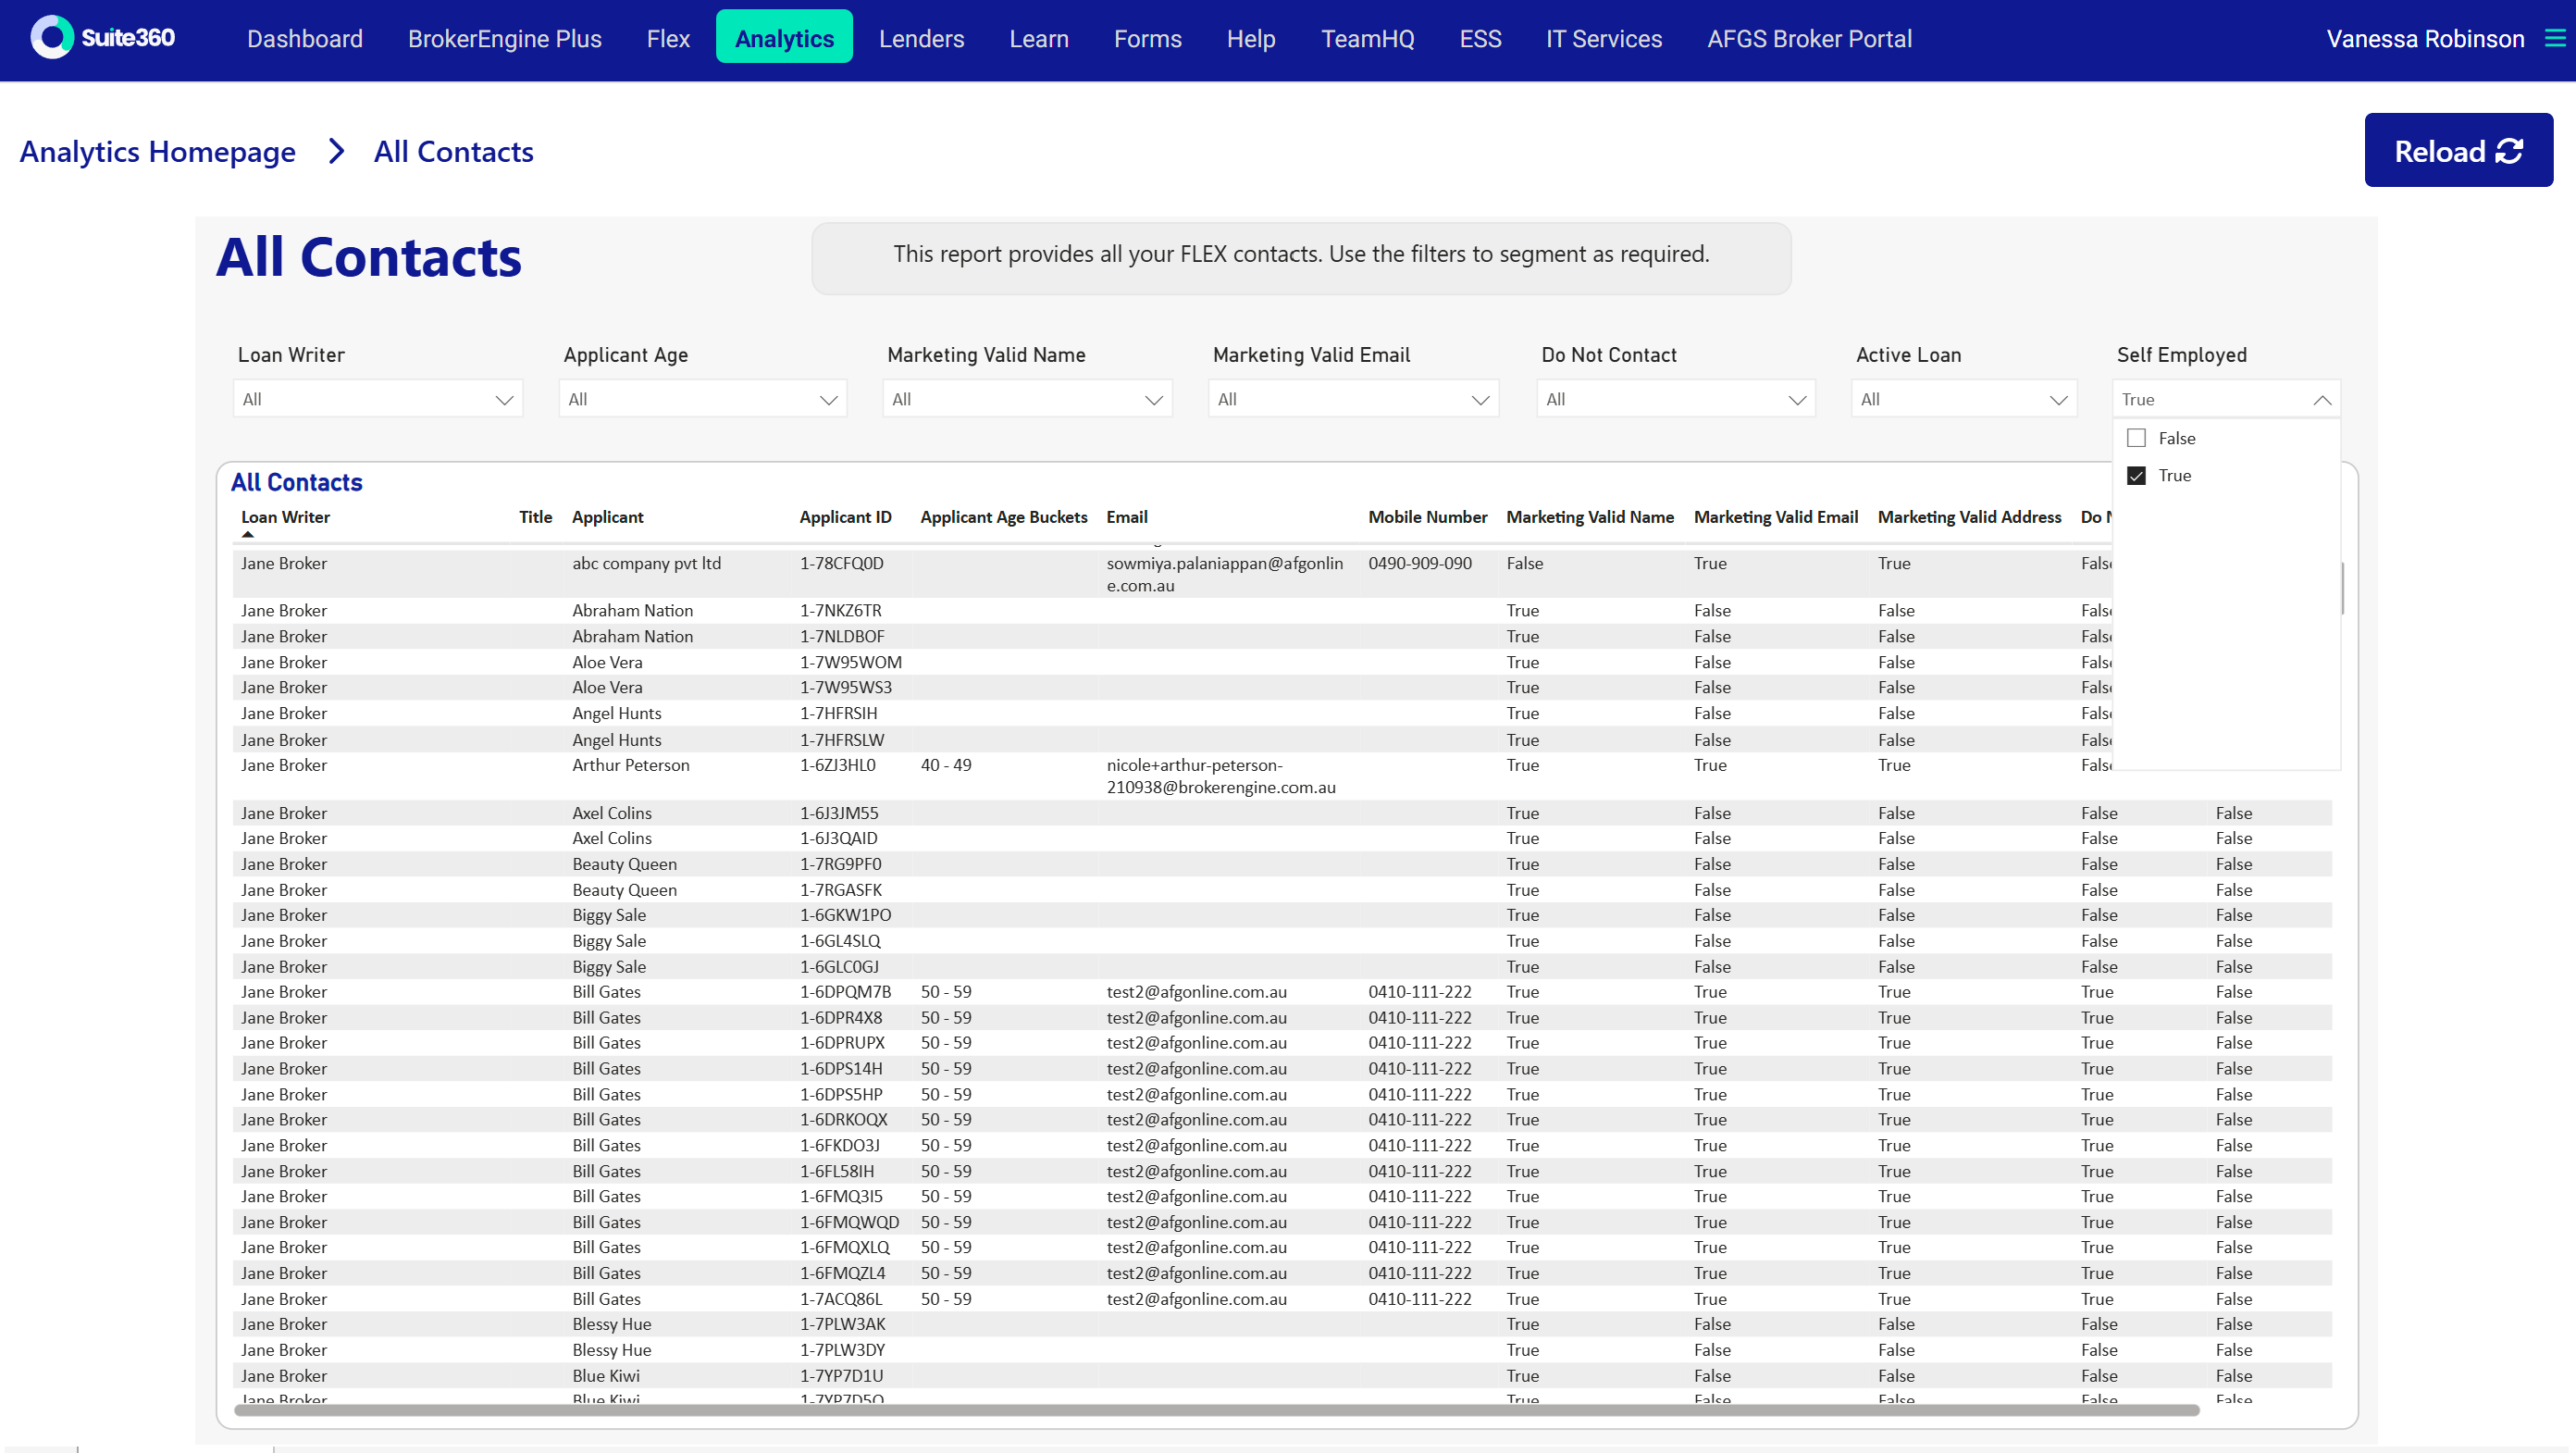2576x1453 pixels.
Task: Open the hamburger menu beside Vanessa Robinson
Action: pyautogui.click(x=2555, y=38)
